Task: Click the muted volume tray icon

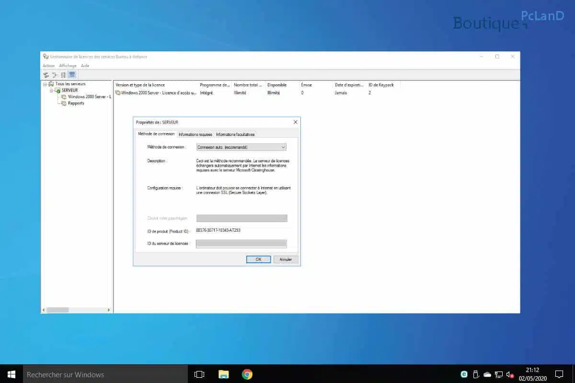Action: (510, 374)
